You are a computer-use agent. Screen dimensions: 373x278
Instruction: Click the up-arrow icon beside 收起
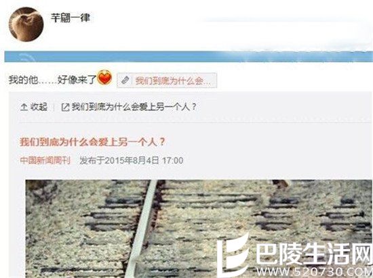(x=24, y=108)
